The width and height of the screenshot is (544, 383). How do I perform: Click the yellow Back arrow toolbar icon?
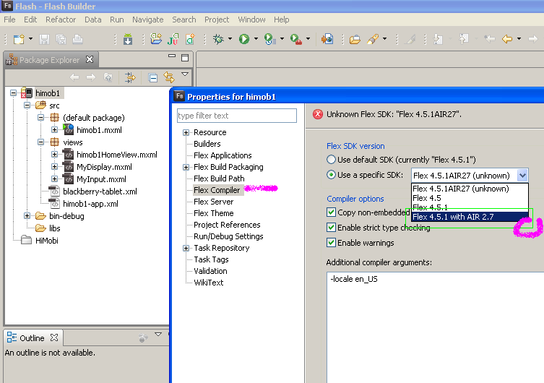(x=507, y=39)
